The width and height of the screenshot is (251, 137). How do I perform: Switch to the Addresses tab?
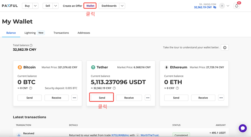point(84,33)
